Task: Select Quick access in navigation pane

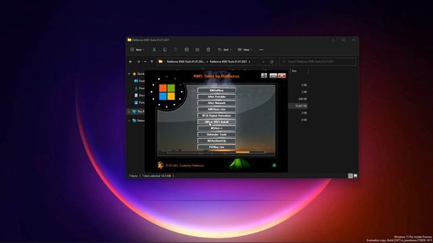Action: 138,74
